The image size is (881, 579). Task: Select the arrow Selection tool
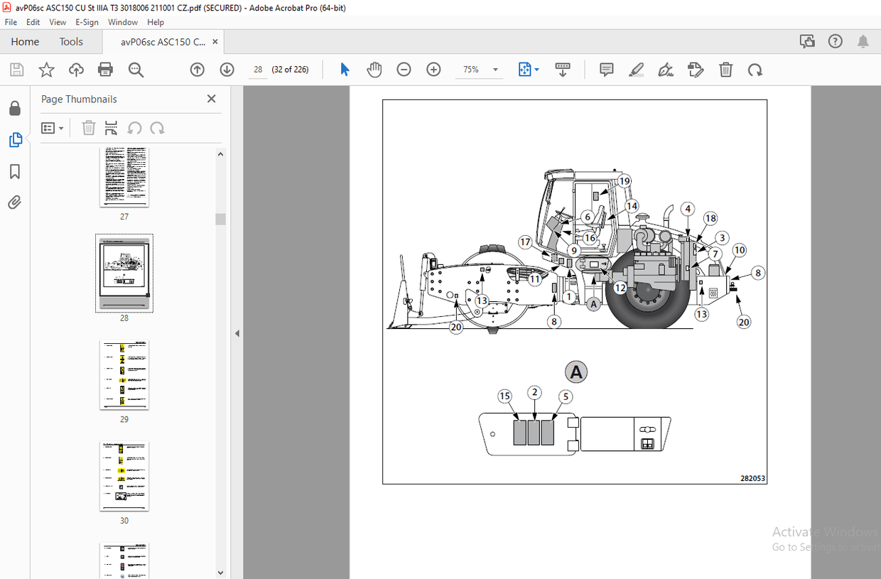[x=344, y=70]
